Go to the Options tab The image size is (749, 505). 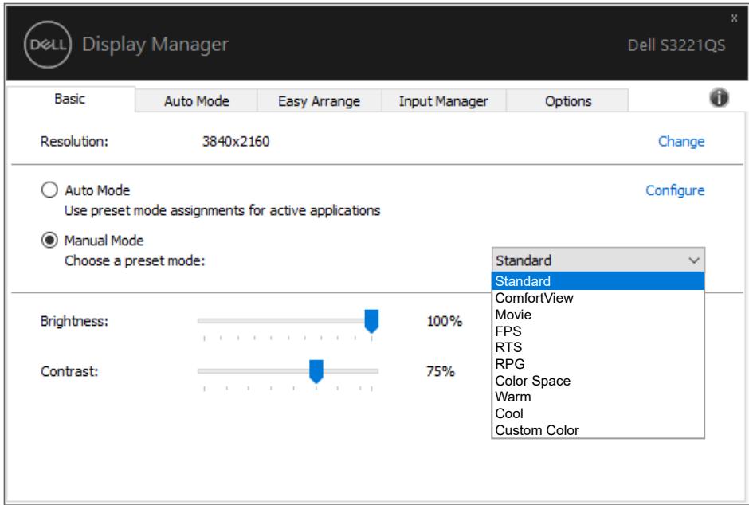pos(567,101)
